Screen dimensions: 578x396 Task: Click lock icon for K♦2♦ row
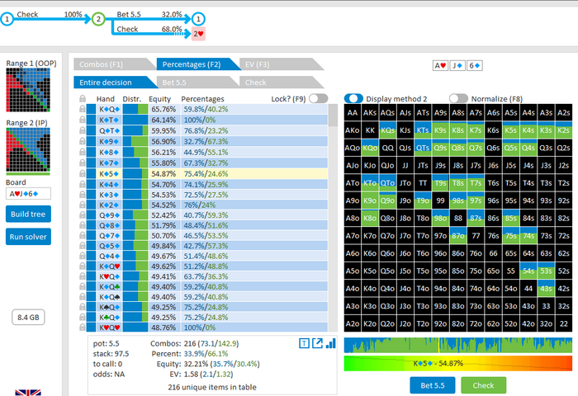[x=83, y=205]
